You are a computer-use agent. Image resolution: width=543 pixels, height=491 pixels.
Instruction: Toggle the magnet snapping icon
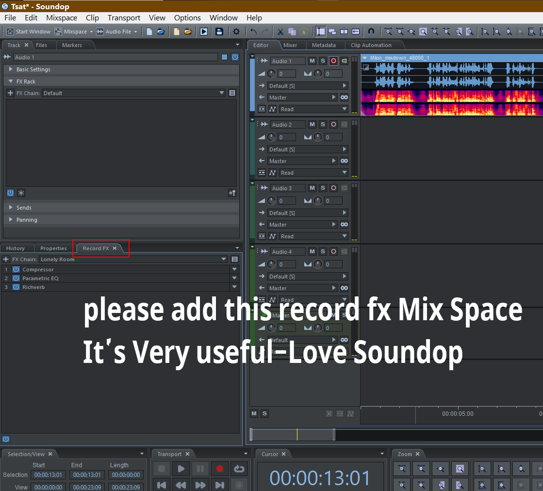(x=371, y=32)
